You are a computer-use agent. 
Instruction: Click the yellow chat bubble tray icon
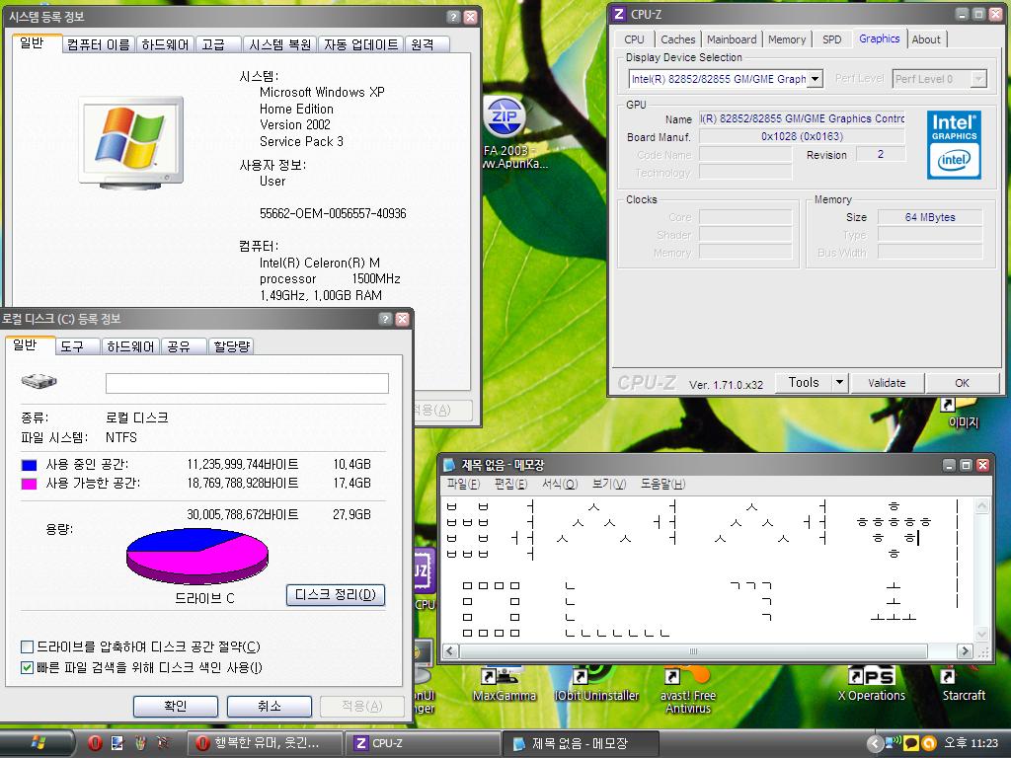pyautogui.click(x=911, y=743)
